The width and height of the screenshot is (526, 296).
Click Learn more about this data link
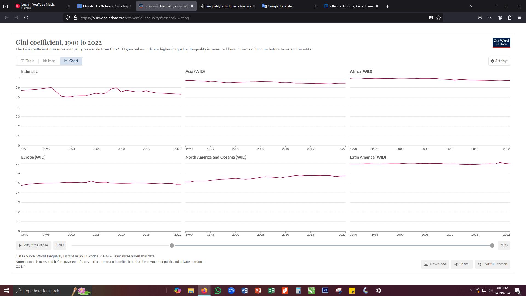click(x=133, y=256)
